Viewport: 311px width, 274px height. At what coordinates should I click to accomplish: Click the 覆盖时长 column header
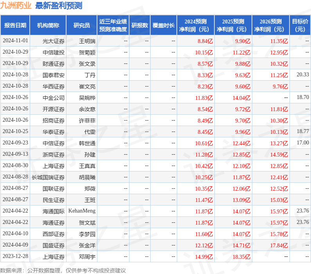click(164, 25)
